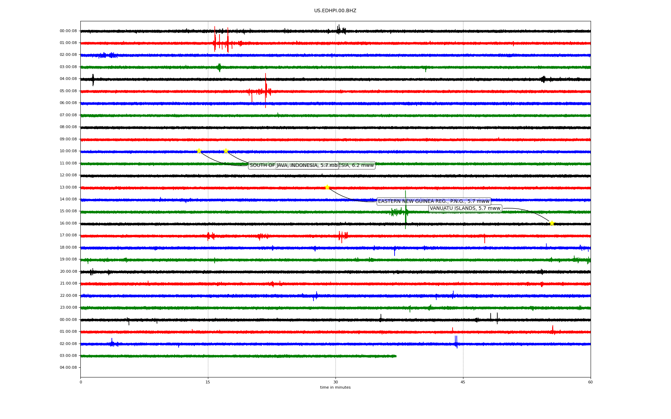Select the VANUATU ISLANDS, 5.7 mww label
671x419 pixels.
pos(465,208)
